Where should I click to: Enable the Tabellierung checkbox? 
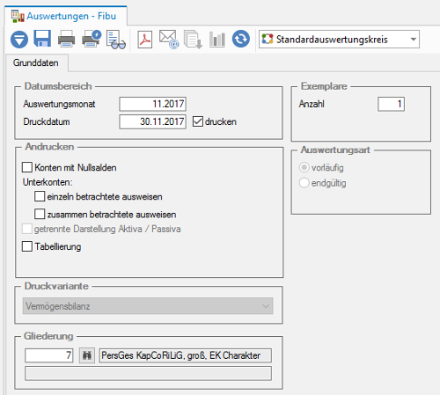[x=27, y=246]
